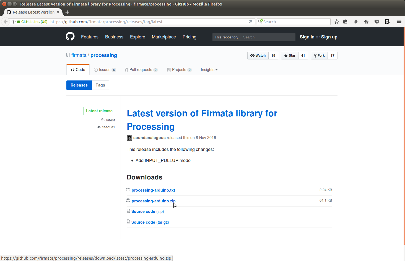Click soundanalogous's avatar image
Viewport: 405px width, 261px height.
[129, 137]
